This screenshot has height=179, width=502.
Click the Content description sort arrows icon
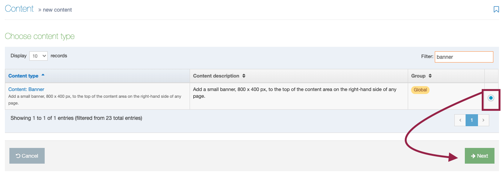pyautogui.click(x=244, y=76)
